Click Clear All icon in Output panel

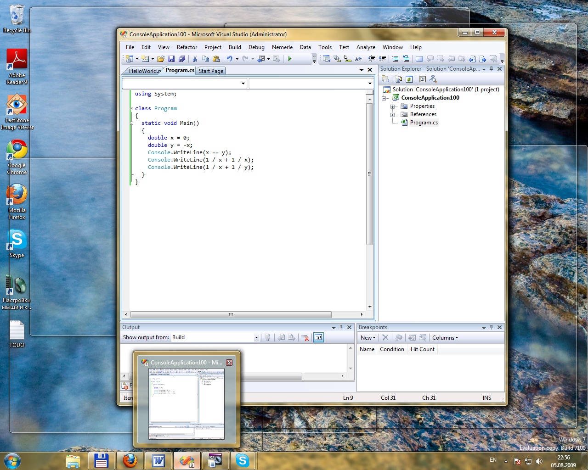(305, 338)
